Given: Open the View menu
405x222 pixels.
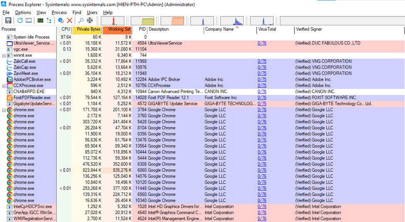Looking at the screenshot, I should point(41,12).
